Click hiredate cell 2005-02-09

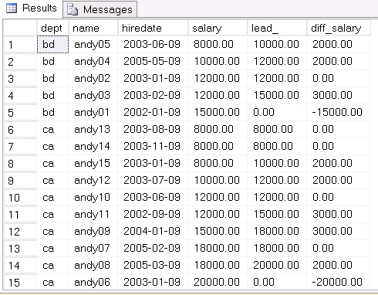[152, 248]
